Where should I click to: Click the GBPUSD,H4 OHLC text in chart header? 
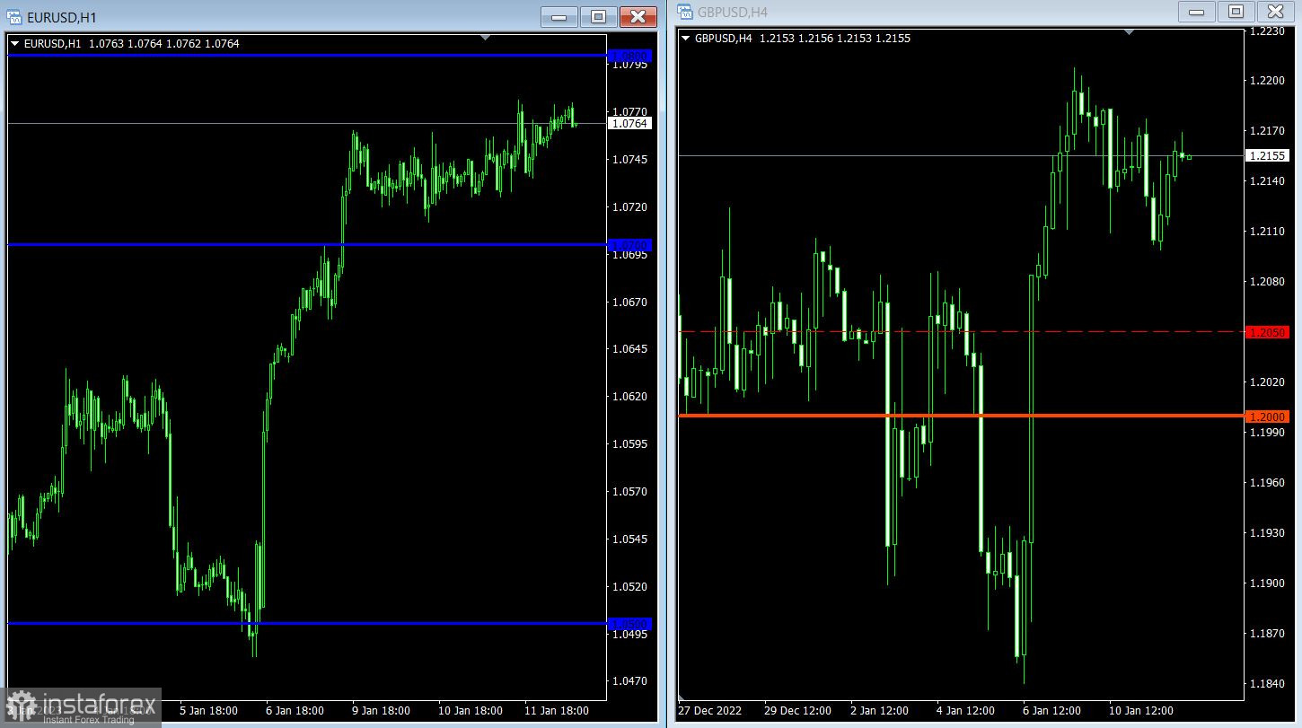[x=803, y=38]
